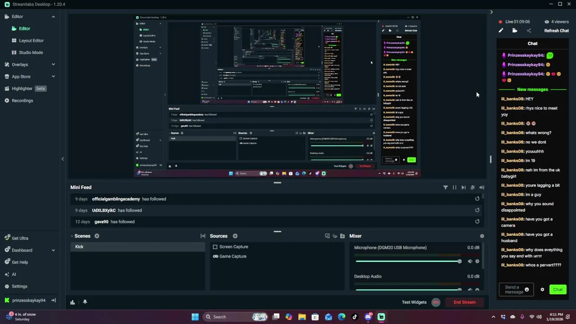
Task: Open Microphone source settings gear
Action: pyautogui.click(x=477, y=261)
